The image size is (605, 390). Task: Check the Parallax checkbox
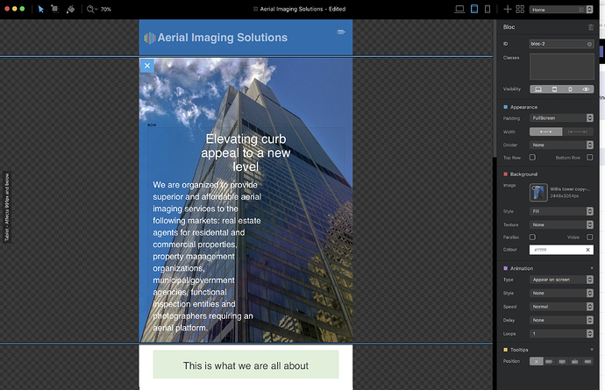coord(532,237)
